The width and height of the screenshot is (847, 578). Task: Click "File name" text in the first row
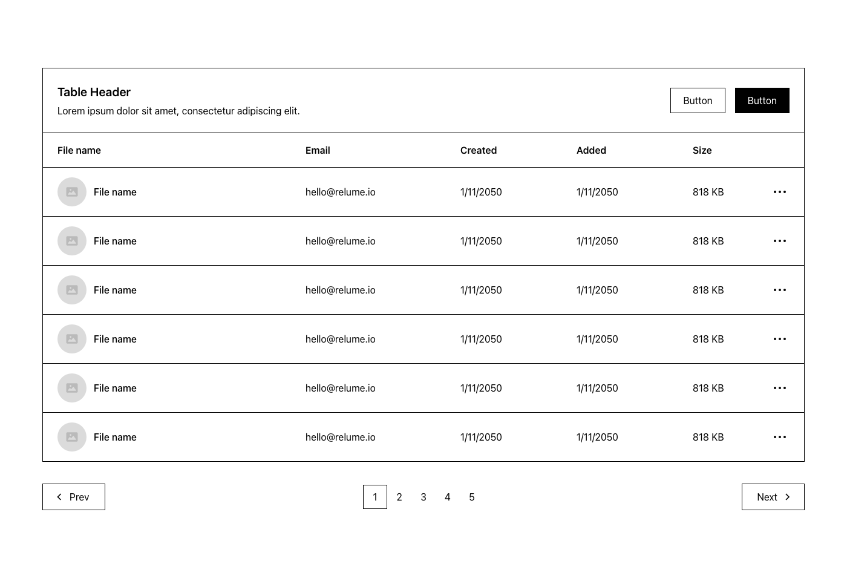pyautogui.click(x=115, y=192)
